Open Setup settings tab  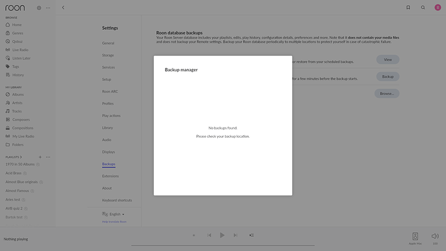coord(107,80)
